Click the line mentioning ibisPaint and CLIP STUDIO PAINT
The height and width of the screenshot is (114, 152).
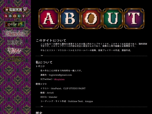[x=63, y=88]
